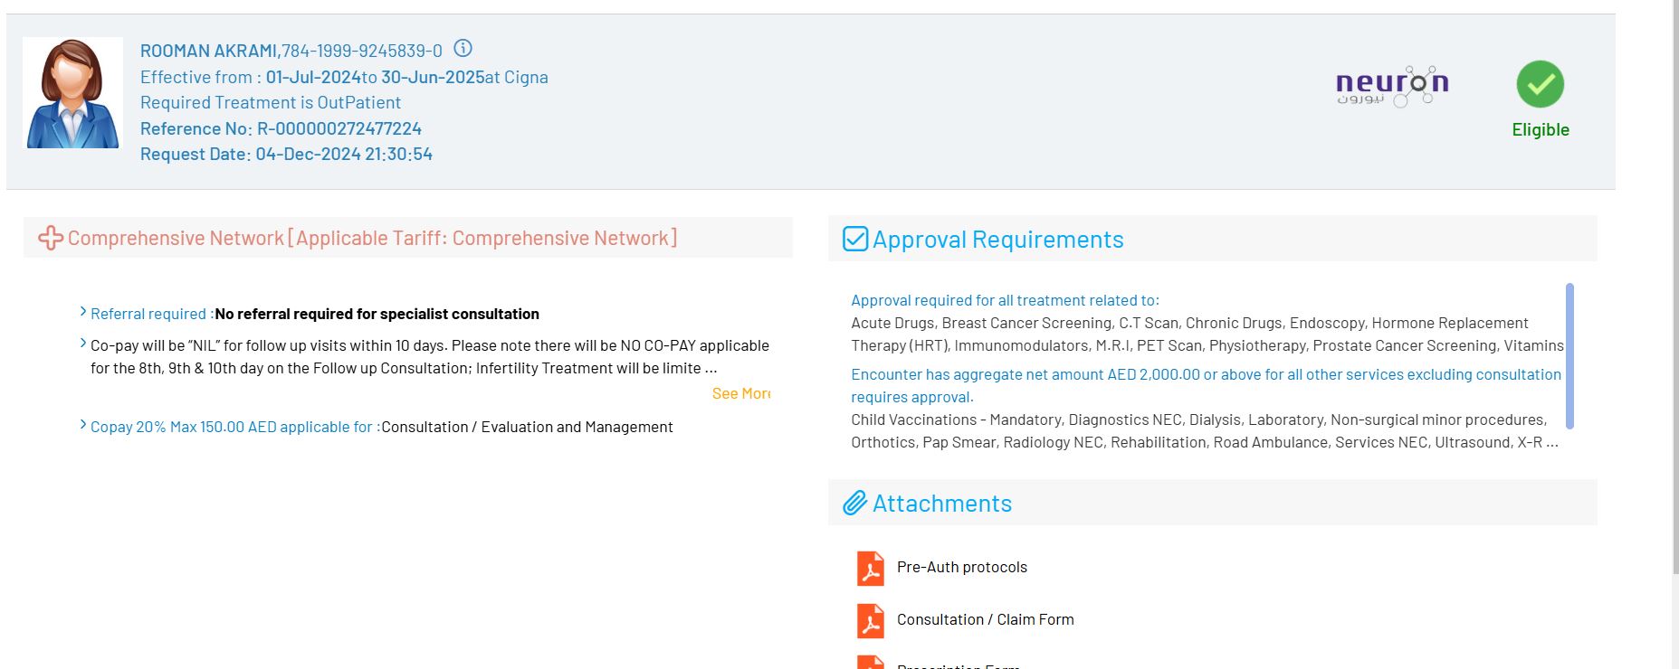Open the Consultation / Claim Form link
Image resolution: width=1679 pixels, height=669 pixels.
[986, 619]
